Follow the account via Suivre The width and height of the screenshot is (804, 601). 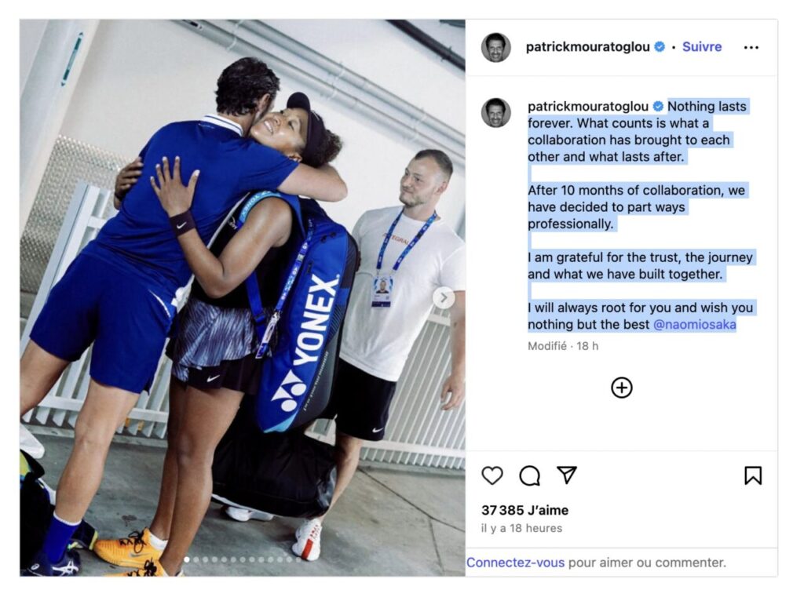(701, 47)
